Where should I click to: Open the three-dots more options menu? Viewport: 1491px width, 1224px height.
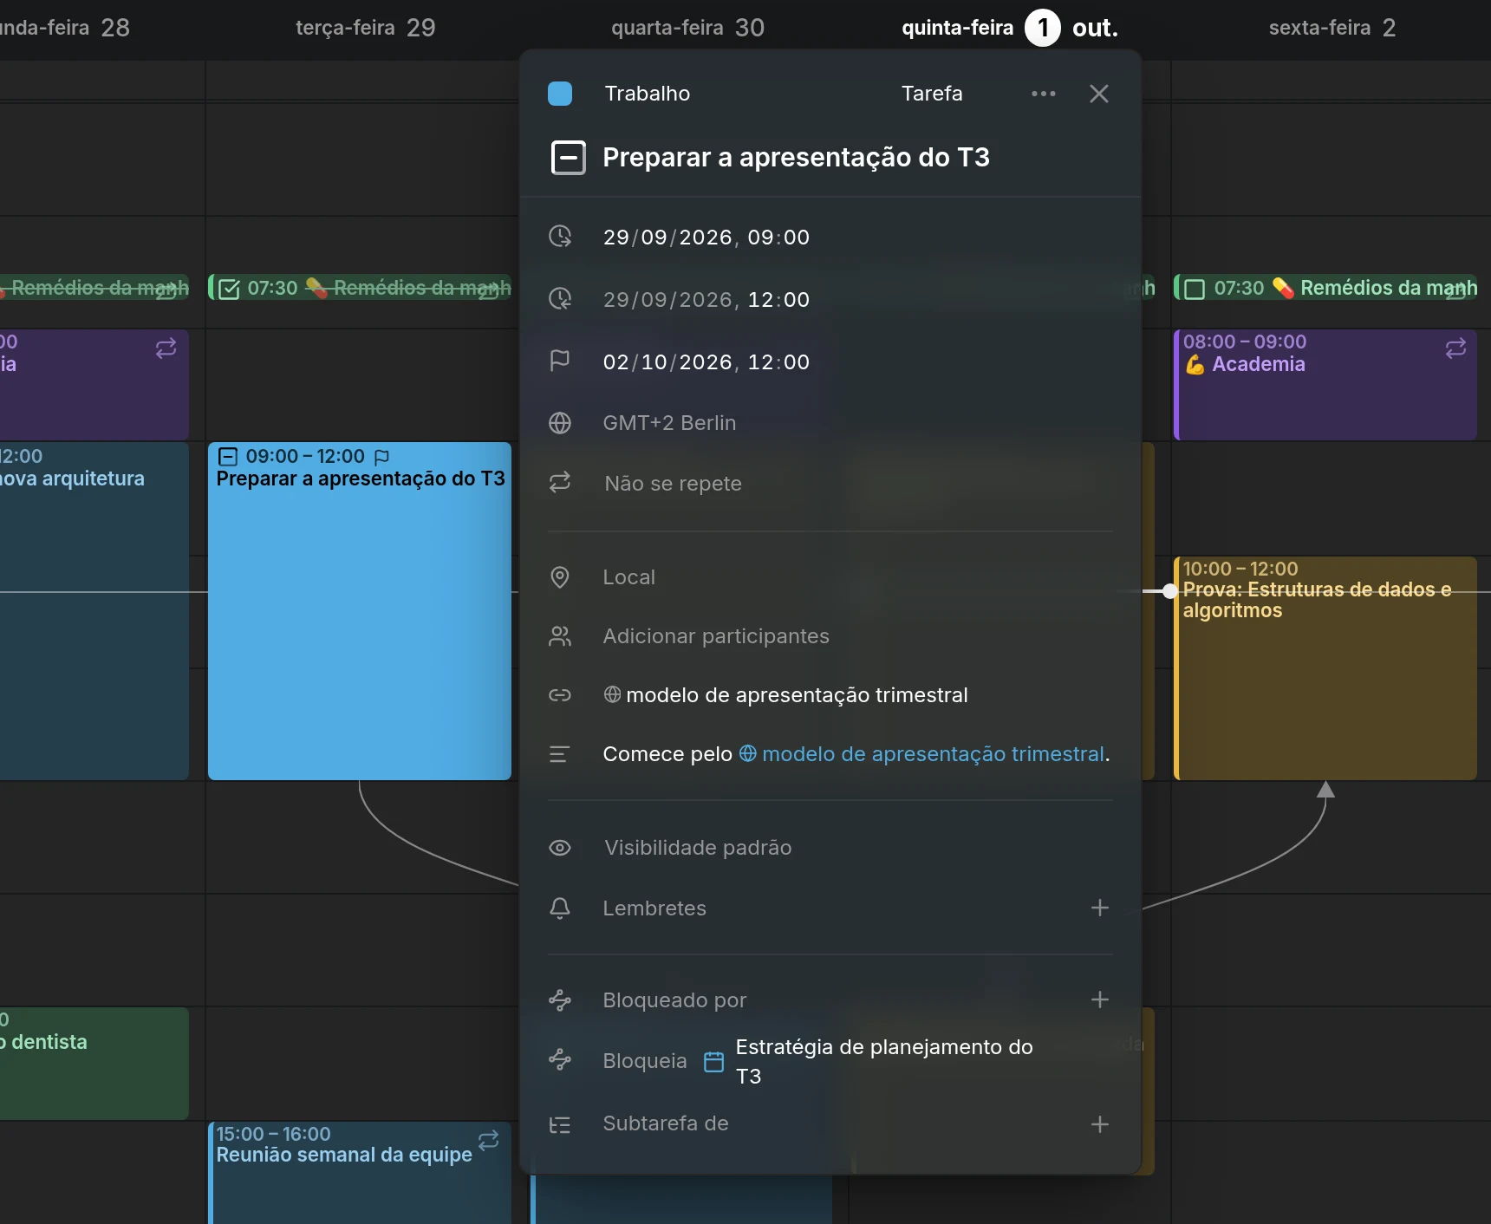[1044, 94]
